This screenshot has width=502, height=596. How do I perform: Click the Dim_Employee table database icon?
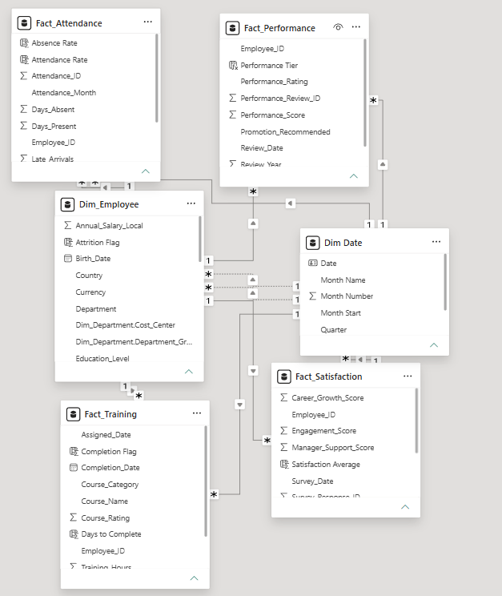[67, 204]
